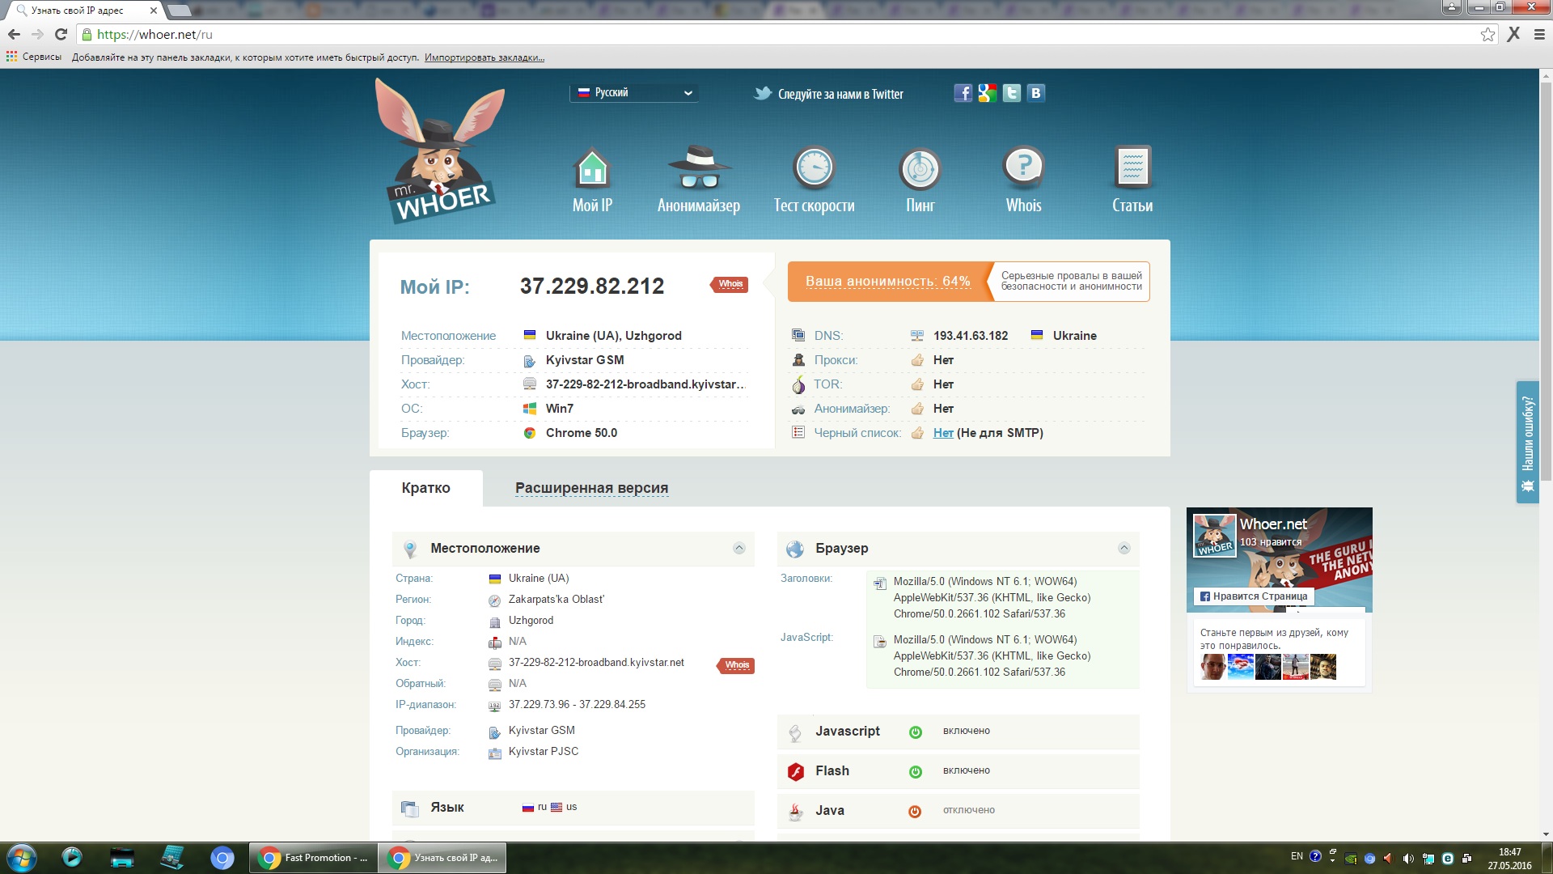Open the Whois question mark icon
Screen dimensions: 1553x874
click(x=1024, y=168)
